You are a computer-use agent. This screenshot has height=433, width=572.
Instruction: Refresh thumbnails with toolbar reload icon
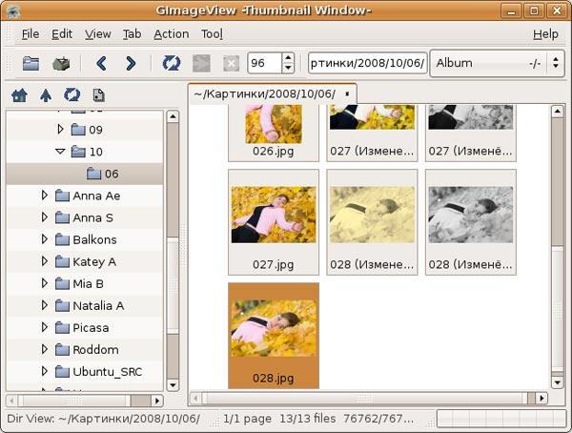click(x=171, y=64)
